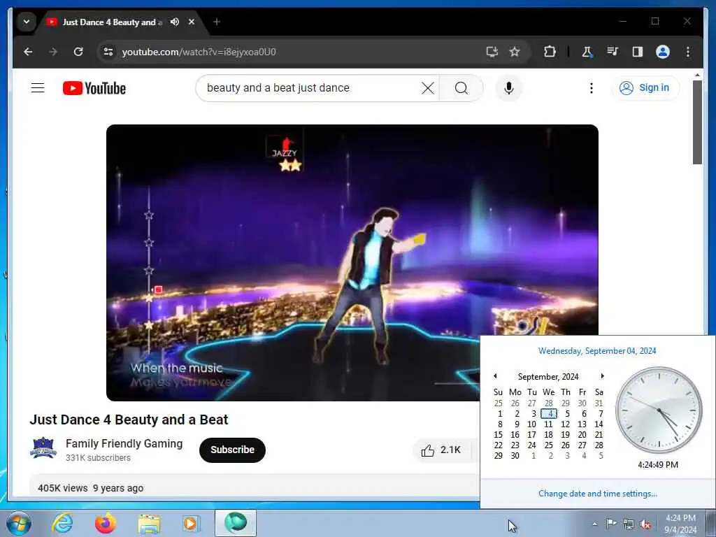Click active browser taskbar button
Viewport: 716px width, 537px height.
[x=236, y=523]
